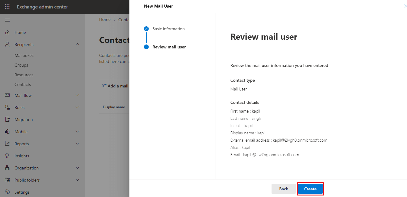
Task: Click the Reports chart icon
Action: [x=8, y=144]
